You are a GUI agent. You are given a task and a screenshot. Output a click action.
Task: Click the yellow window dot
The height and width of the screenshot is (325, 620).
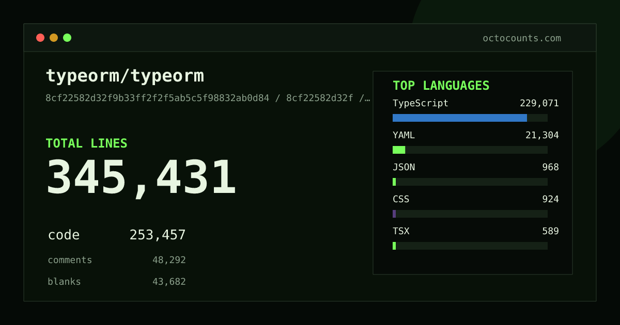click(x=54, y=38)
